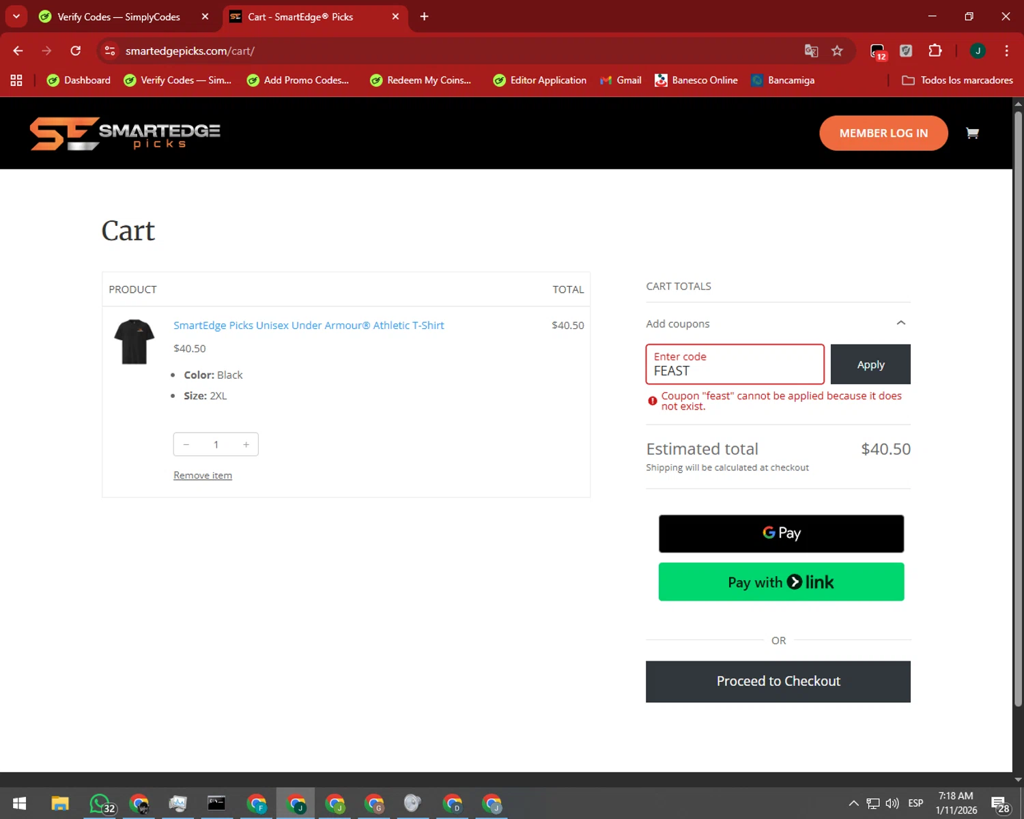The width and height of the screenshot is (1024, 819).
Task: Open the apps grid in bookmarks bar
Action: coord(16,80)
